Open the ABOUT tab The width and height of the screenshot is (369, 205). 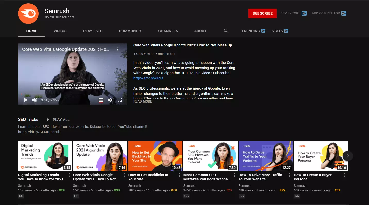pyautogui.click(x=200, y=31)
